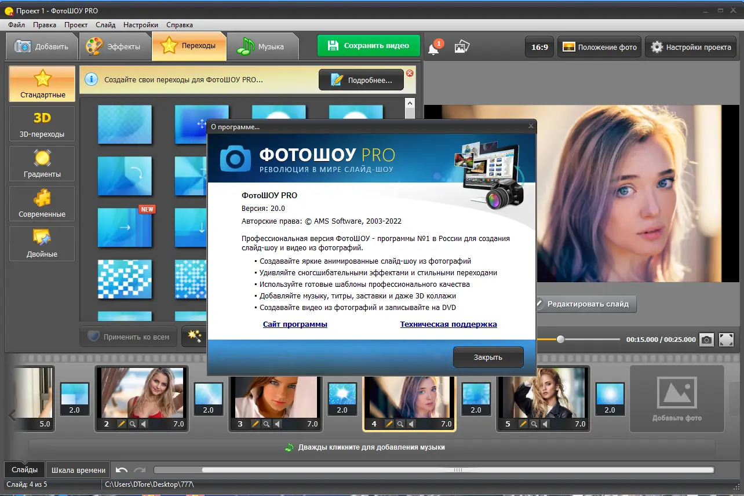Select the transition between slides 4 and 5
The image size is (744, 496).
pyautogui.click(x=476, y=399)
